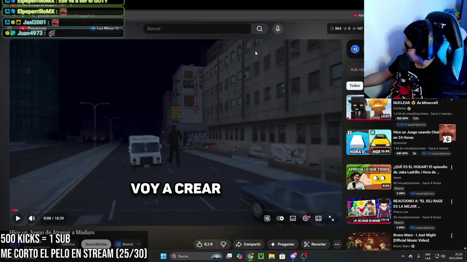
Task: Open options menu for Bruno Mars video
Action: tap(452, 236)
